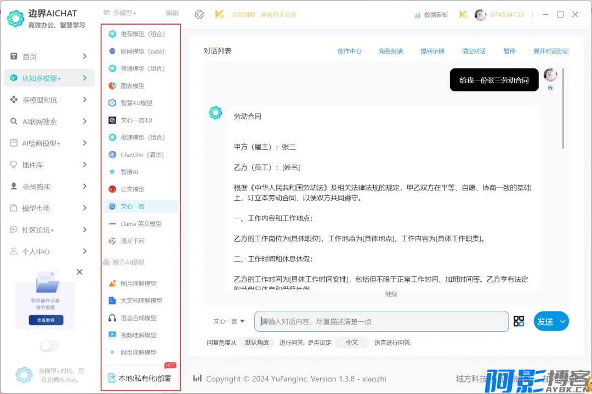592x394 pixels.
Task: Open 角色扮演 link
Action: coord(391,51)
